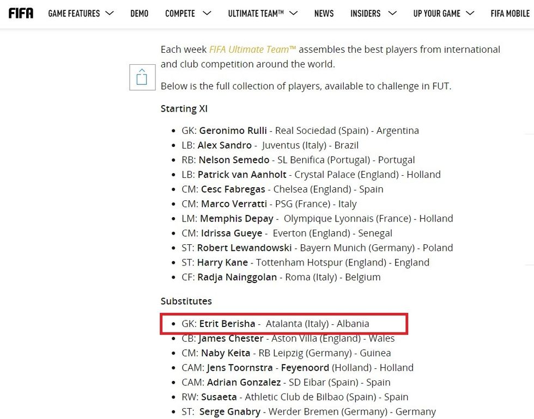Open the Insiders menu chevron
Screen dimensions: 534x419
pyautogui.click(x=392, y=13)
